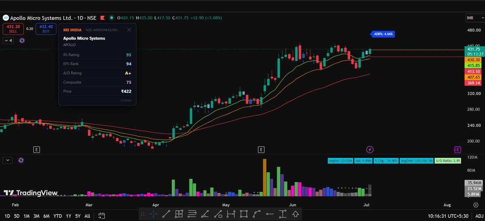Viewport: 485px width, 221px height.
Task: Click the purple lightning bolt event marker
Action: point(370,150)
